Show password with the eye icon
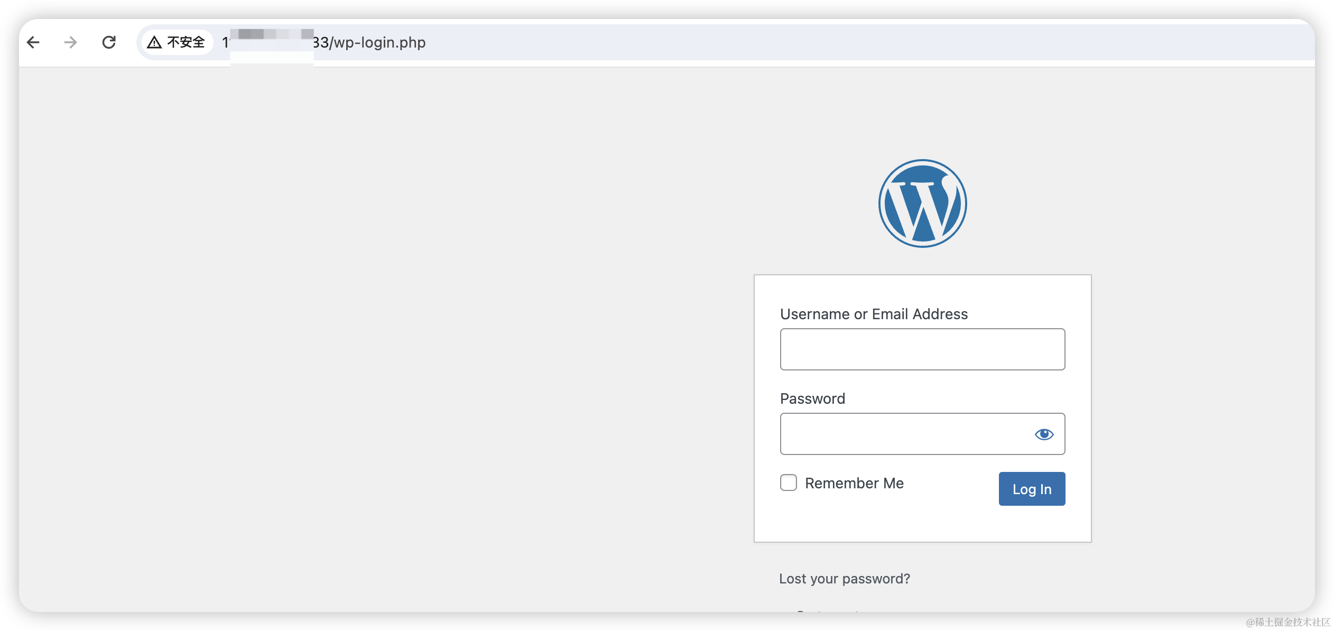The height and width of the screenshot is (631, 1334). click(x=1044, y=434)
